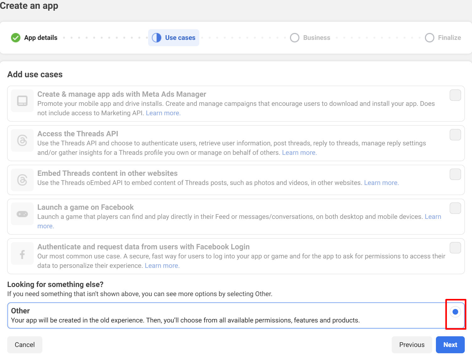The width and height of the screenshot is (472, 357).
Task: Open Learn more link for Embed Threads content
Action: [x=381, y=183]
